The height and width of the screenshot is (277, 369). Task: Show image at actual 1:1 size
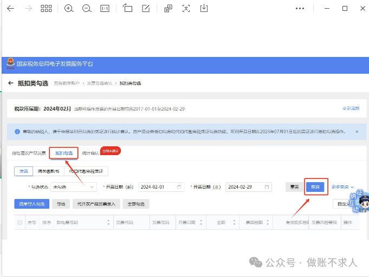[x=105, y=9]
